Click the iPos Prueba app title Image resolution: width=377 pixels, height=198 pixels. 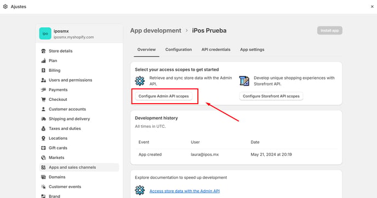(209, 31)
